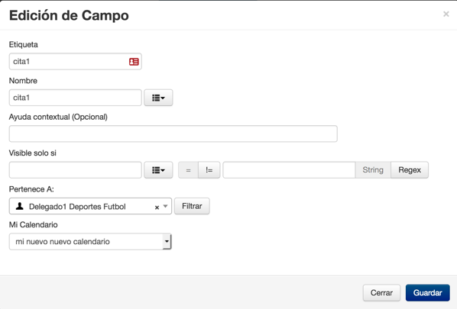Open the list icon dropdown beside Nombre
This screenshot has width=457, height=309.
158,98
